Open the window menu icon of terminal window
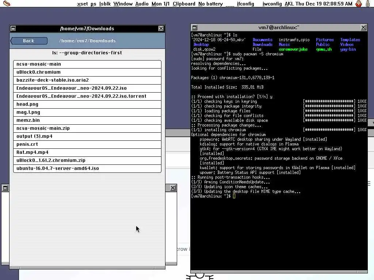The height and width of the screenshot is (280, 374). click(194, 28)
